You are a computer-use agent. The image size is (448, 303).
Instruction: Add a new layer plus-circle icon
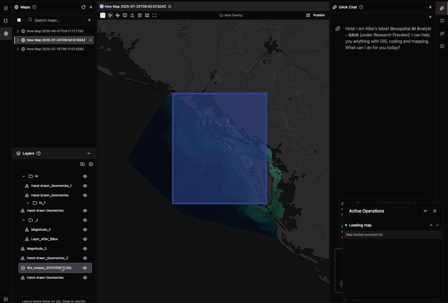(91, 164)
